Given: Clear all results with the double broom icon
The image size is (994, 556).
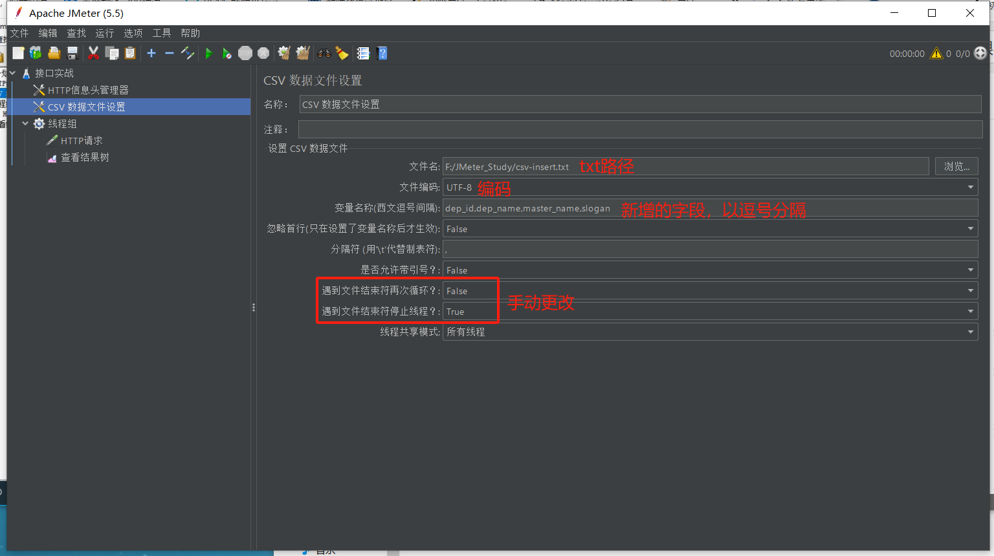Looking at the screenshot, I should pos(303,53).
